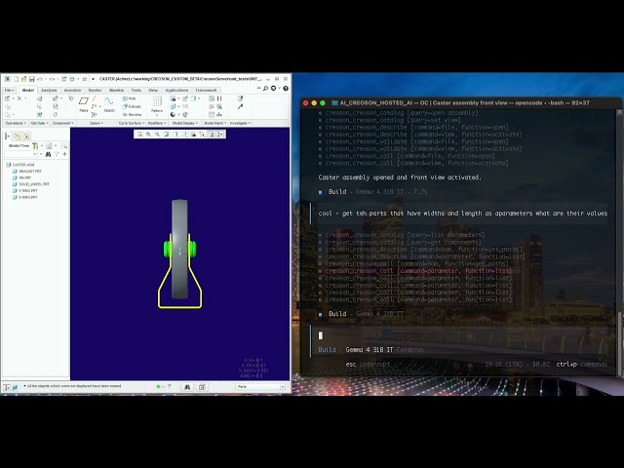Click the Model Tree filter funnel icon

[x=57, y=154]
